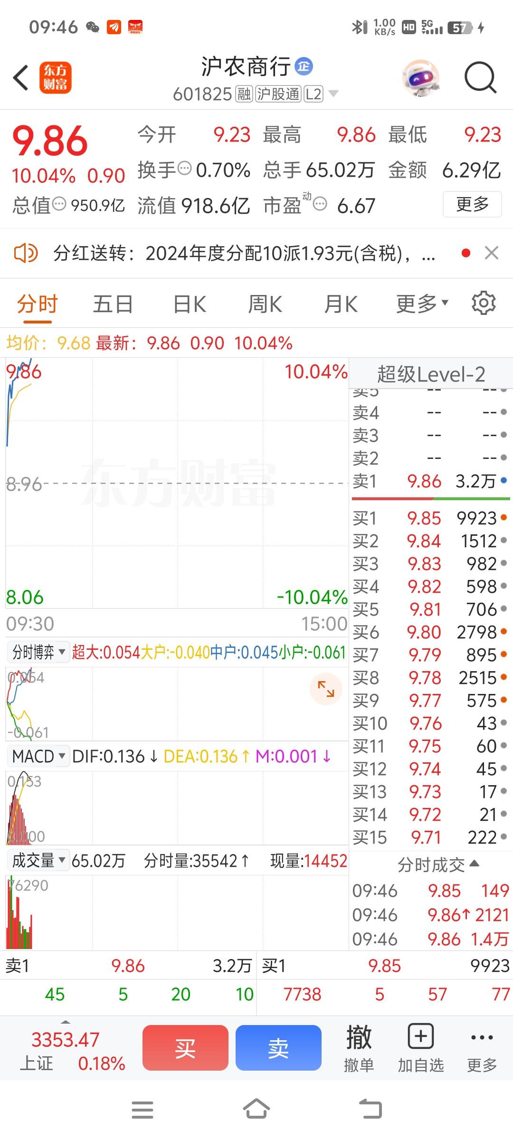This screenshot has height=1140, width=513.
Task: Toggle the 分时成交 list arrow
Action: point(474,864)
